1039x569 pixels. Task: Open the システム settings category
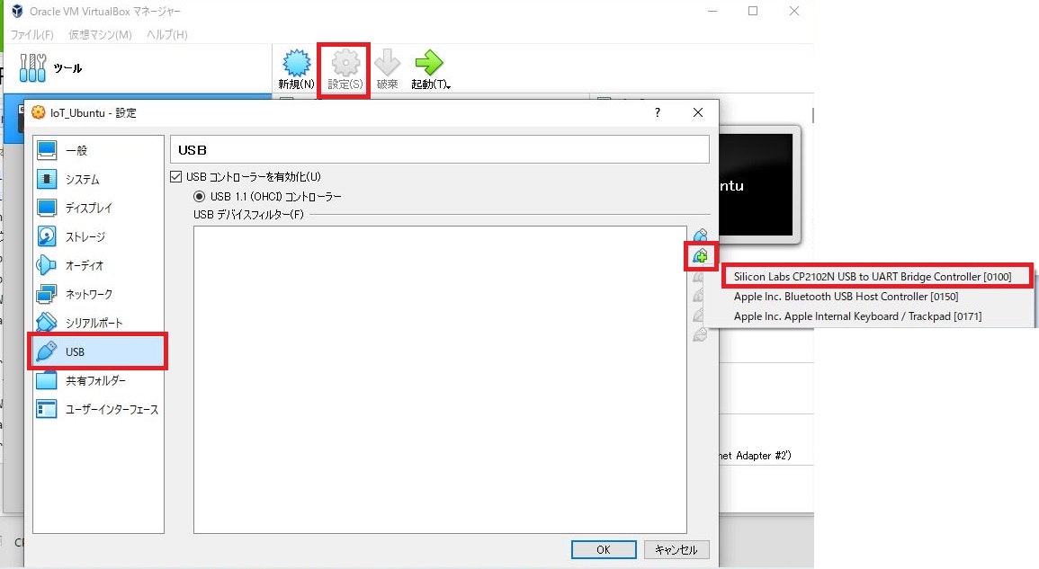pos(98,180)
